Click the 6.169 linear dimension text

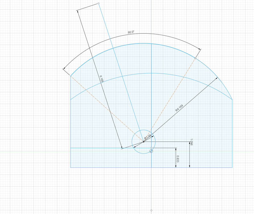coord(101,78)
